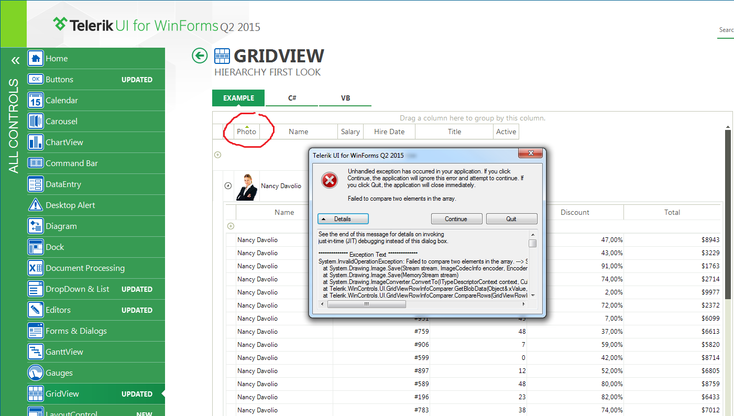Click the exception details horizontal scrollbar thumb

click(367, 304)
